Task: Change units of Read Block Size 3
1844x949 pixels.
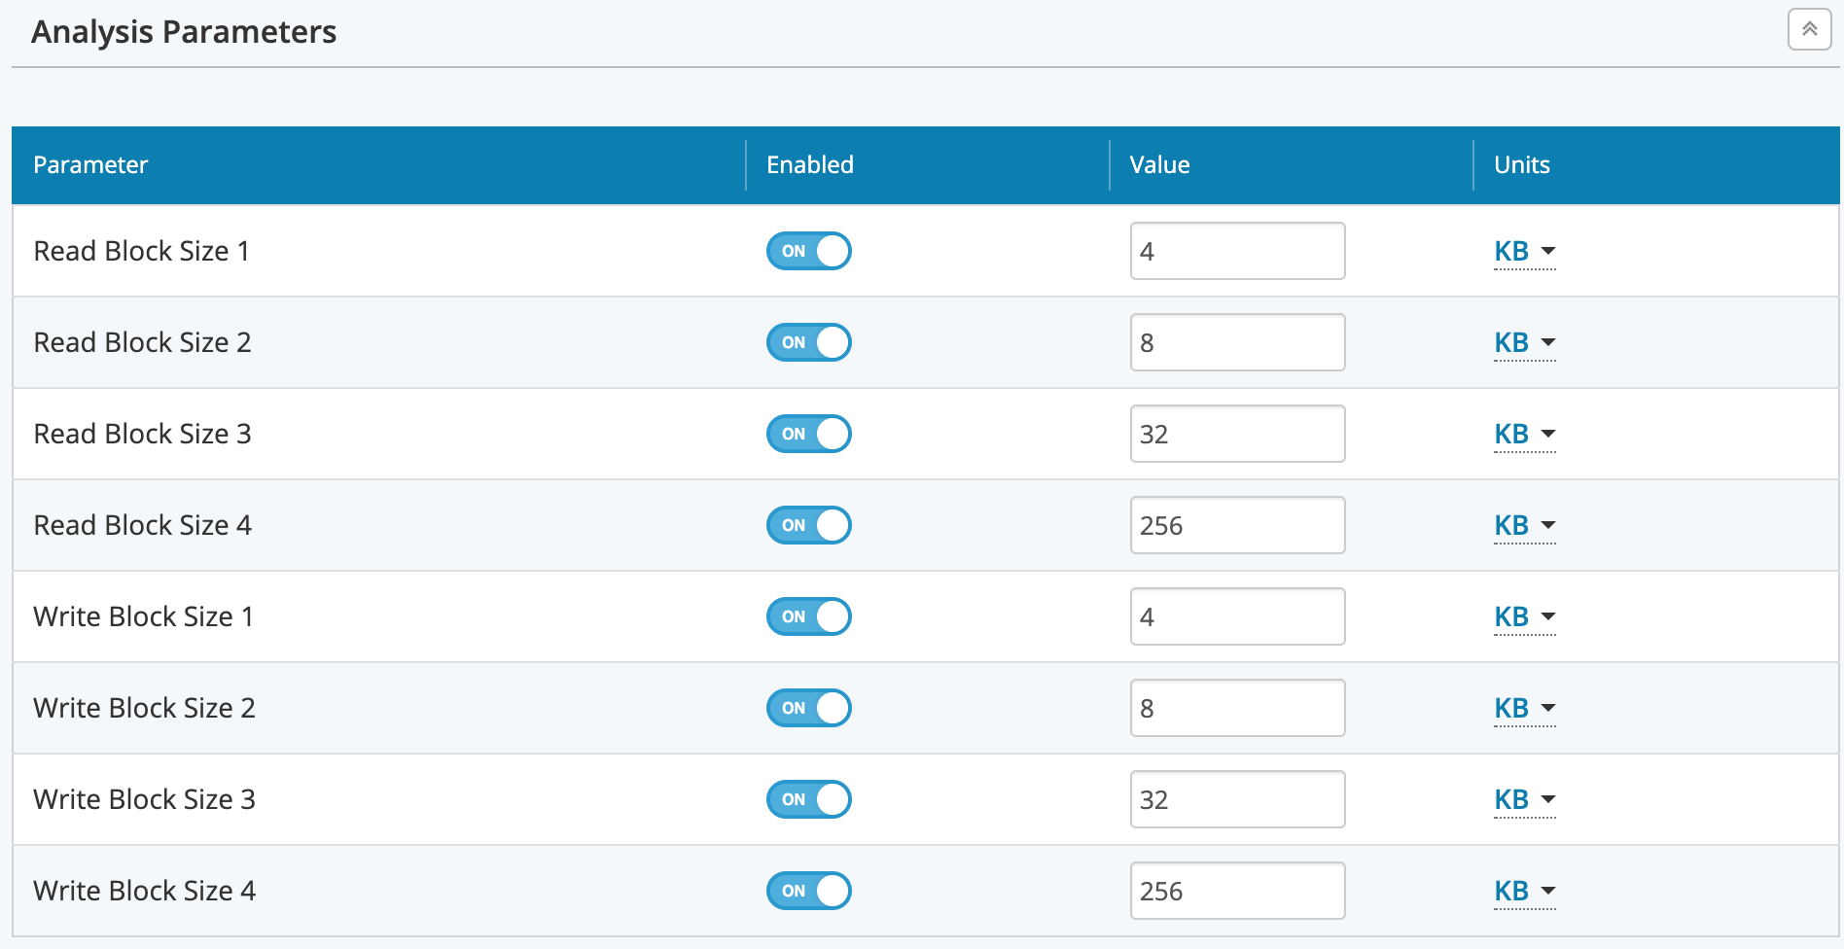Action: (1525, 435)
